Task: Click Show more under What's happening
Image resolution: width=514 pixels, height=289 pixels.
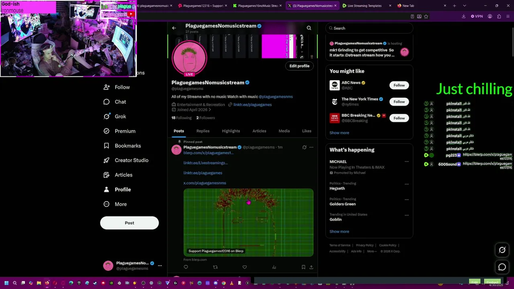Action: tap(339, 232)
